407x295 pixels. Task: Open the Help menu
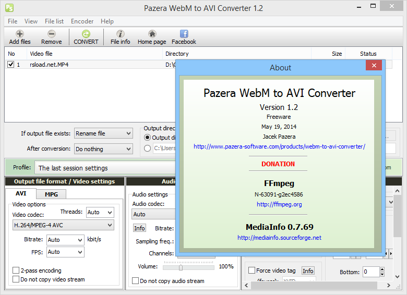click(107, 21)
